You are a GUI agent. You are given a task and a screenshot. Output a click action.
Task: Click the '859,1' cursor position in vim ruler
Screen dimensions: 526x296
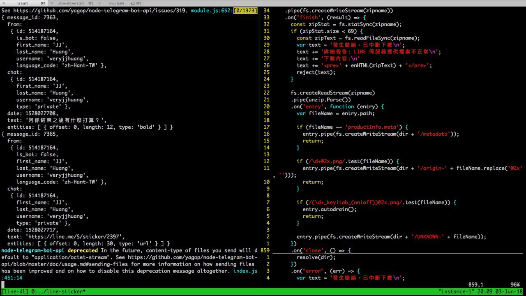click(x=476, y=284)
